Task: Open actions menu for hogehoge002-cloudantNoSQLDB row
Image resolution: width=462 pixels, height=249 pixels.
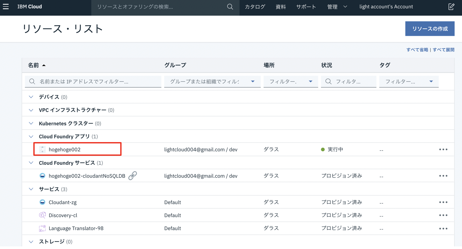Action: click(443, 176)
